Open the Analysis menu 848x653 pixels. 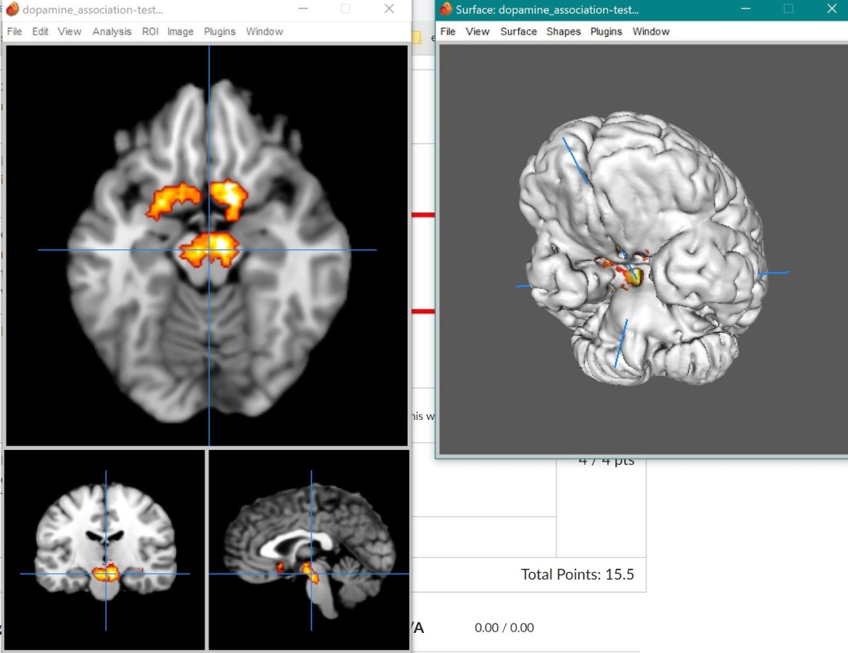(x=112, y=32)
